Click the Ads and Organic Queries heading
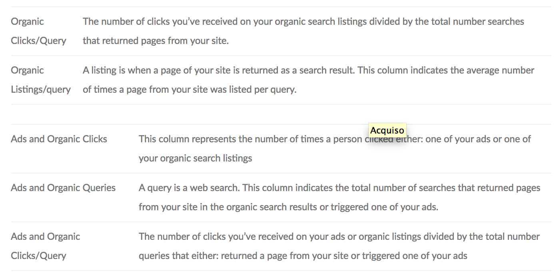 click(63, 188)
